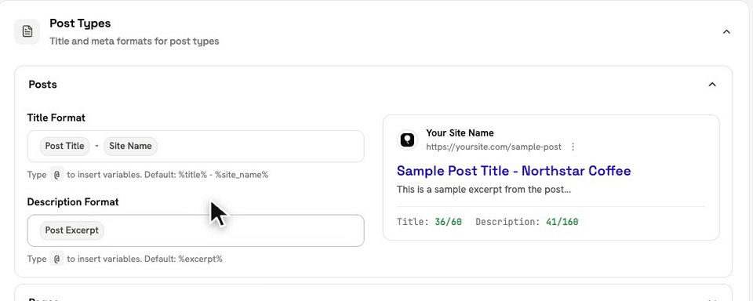Click the Posts panel heading
This screenshot has width=753, height=301.
coord(42,85)
